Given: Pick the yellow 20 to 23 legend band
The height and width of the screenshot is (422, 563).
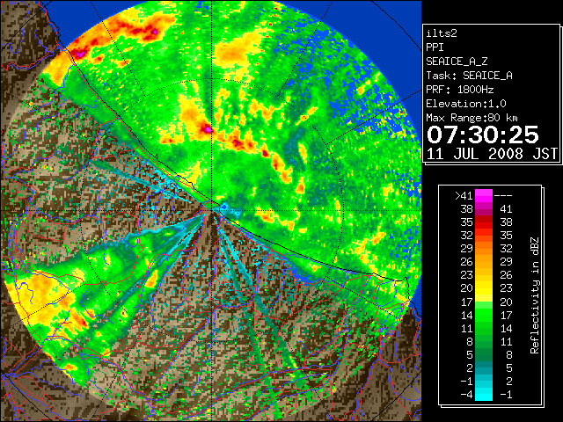Looking at the screenshot, I should pos(484,288).
